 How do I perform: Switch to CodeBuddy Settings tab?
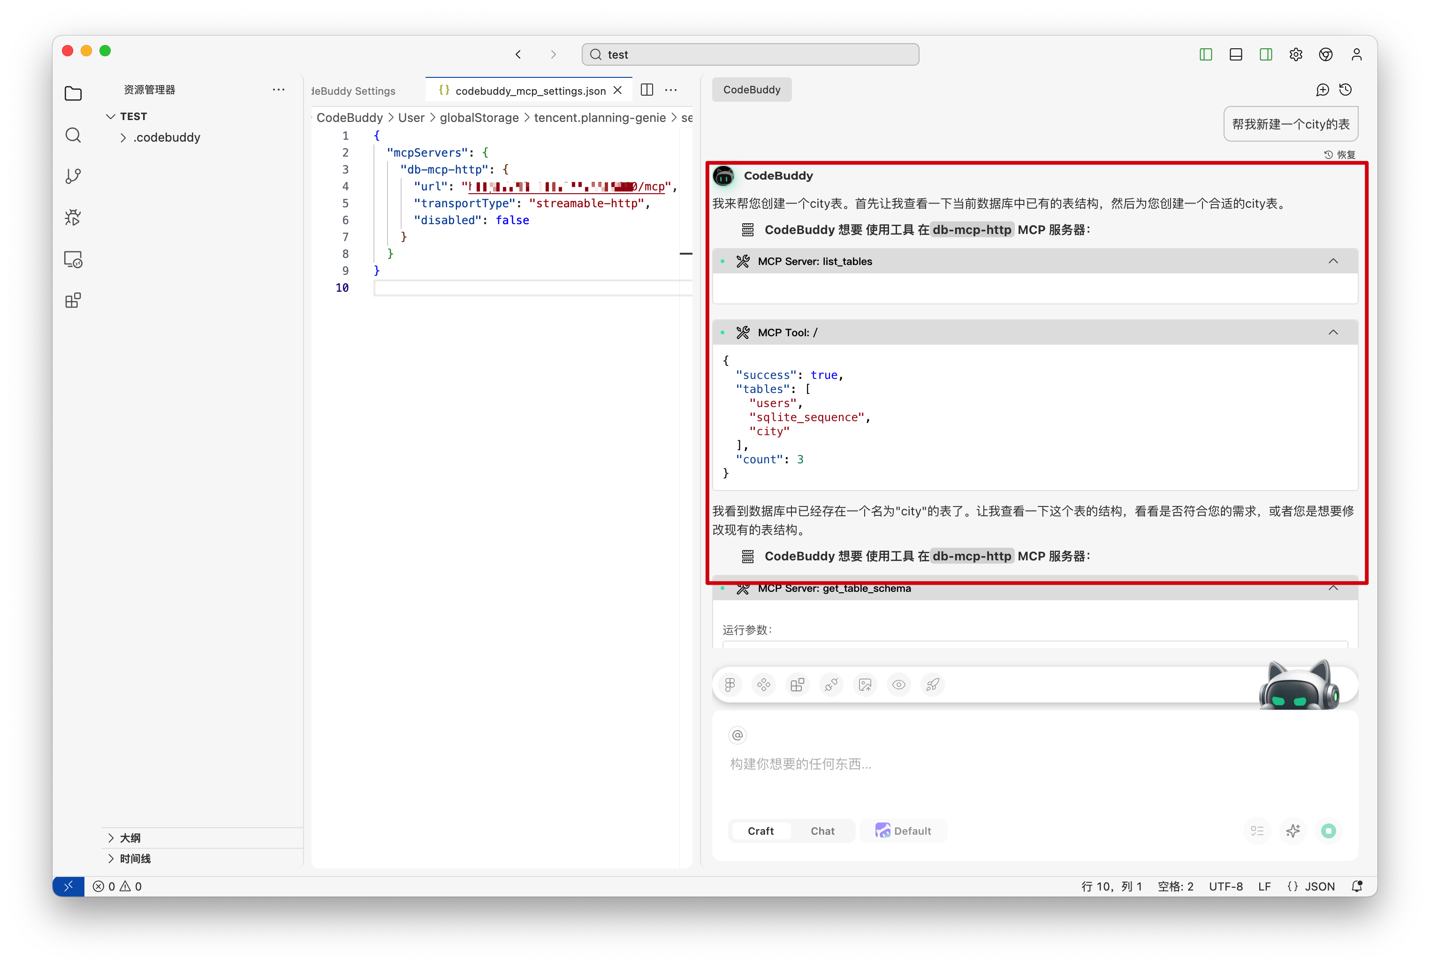click(x=353, y=91)
